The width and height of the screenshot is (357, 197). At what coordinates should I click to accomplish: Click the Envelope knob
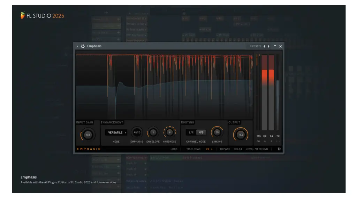(x=153, y=132)
